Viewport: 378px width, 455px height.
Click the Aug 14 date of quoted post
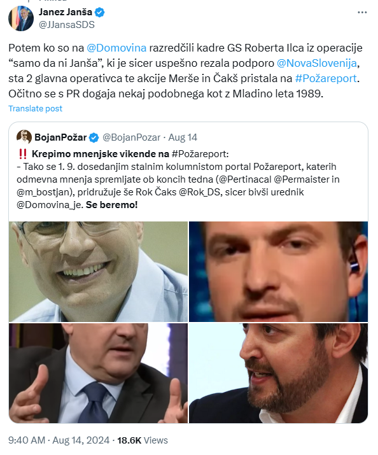183,137
